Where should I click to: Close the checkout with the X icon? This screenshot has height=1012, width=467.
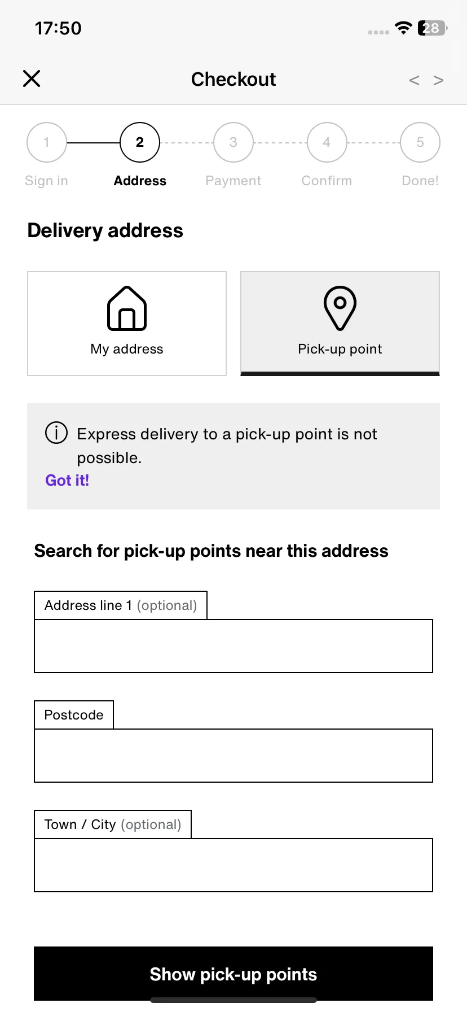pos(32,78)
